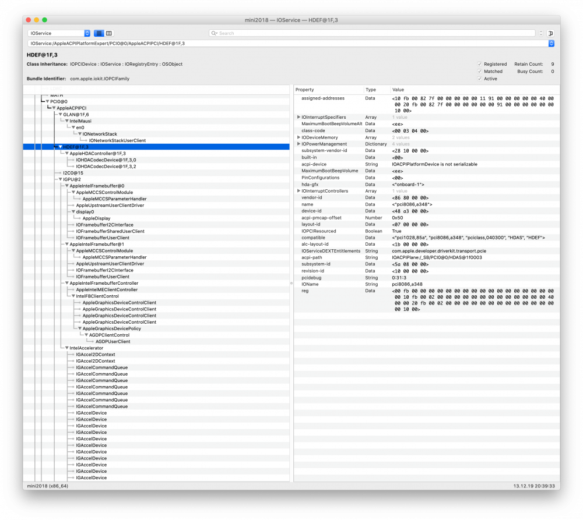Screen dimensions: 583x520
Task: Select IOFramebufferSharedUserClient entry
Action: [110, 231]
